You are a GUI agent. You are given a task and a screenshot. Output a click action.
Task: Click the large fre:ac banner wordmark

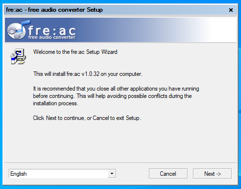tap(52, 30)
